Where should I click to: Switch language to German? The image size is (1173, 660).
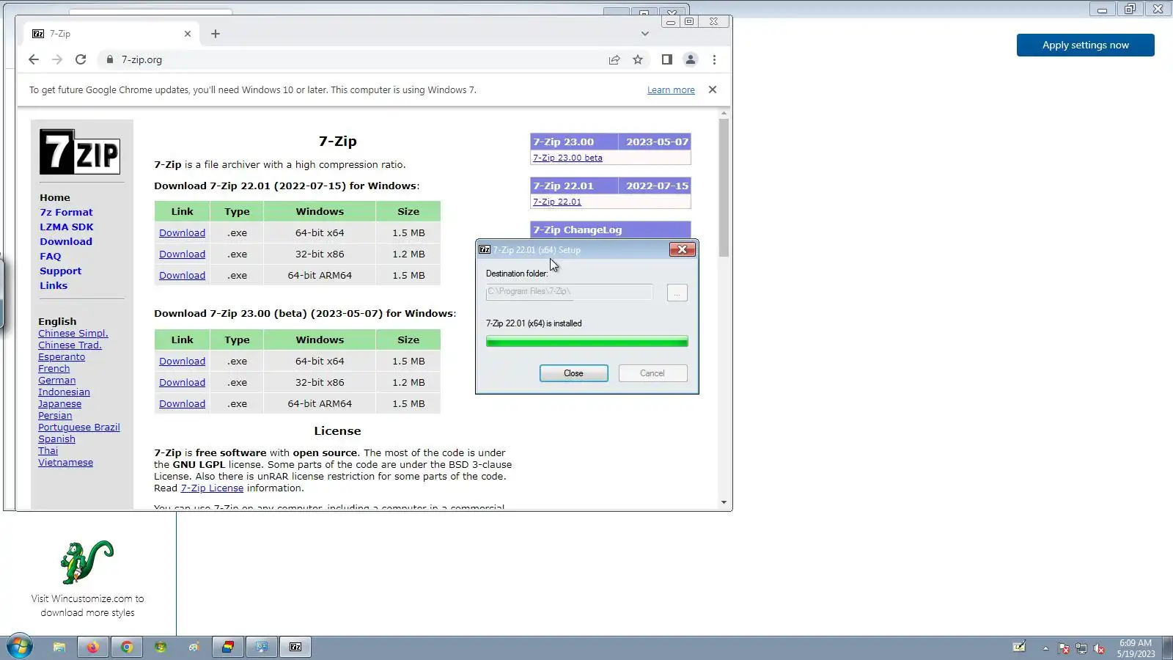[57, 380]
